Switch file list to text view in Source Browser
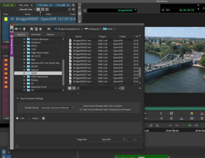The image size is (205, 158). 70,88
